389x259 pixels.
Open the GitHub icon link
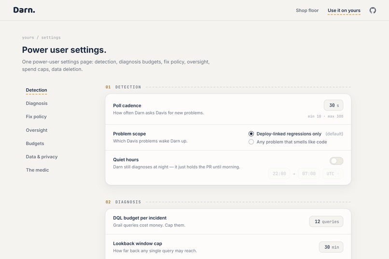point(373,11)
